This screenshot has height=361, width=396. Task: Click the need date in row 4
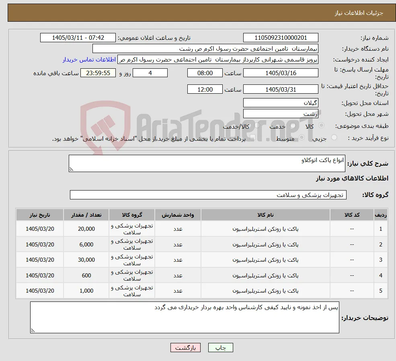[x=40, y=275]
